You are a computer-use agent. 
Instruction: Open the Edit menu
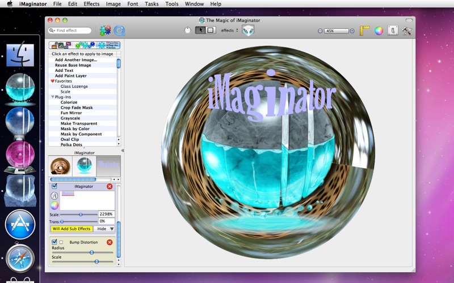73,4
